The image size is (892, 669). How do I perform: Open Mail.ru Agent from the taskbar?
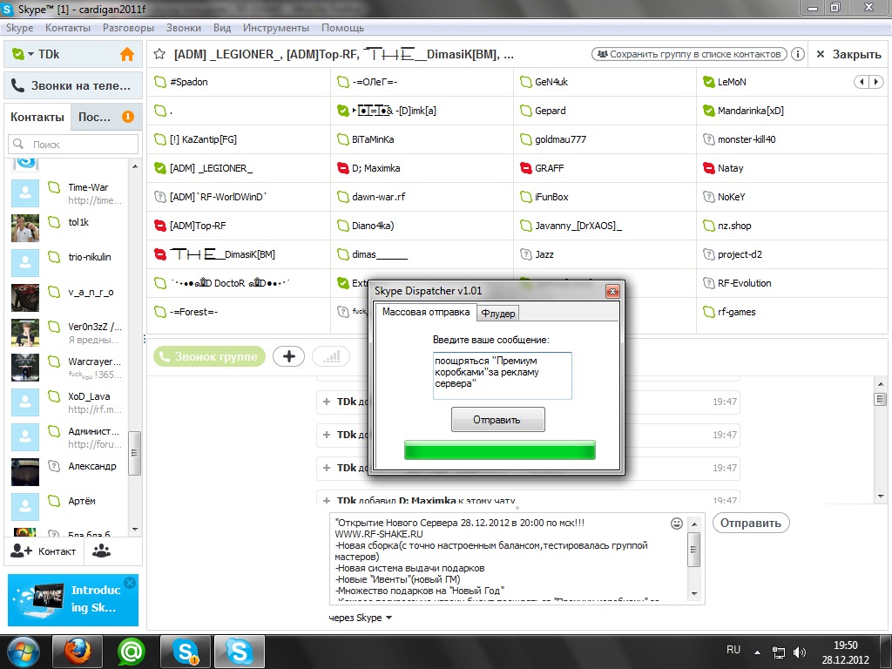point(132,652)
